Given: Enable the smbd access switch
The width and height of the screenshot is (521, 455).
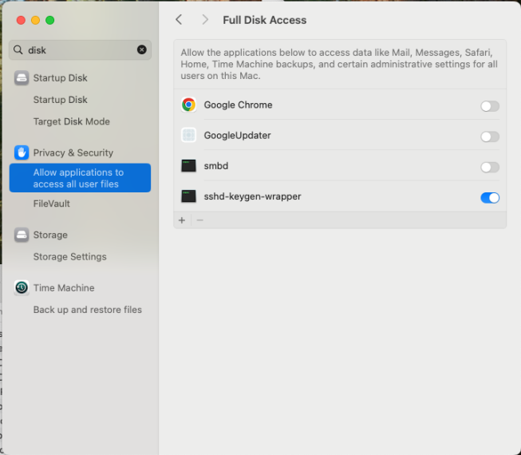Looking at the screenshot, I should coord(489,167).
